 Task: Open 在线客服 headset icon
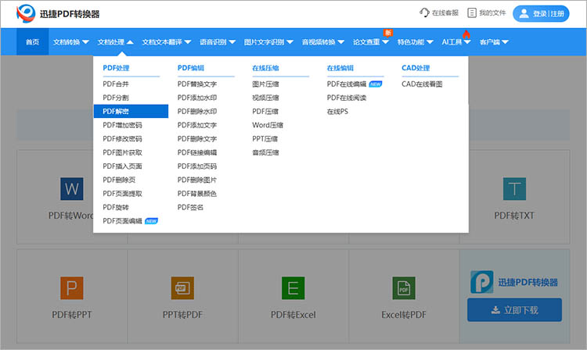(424, 12)
